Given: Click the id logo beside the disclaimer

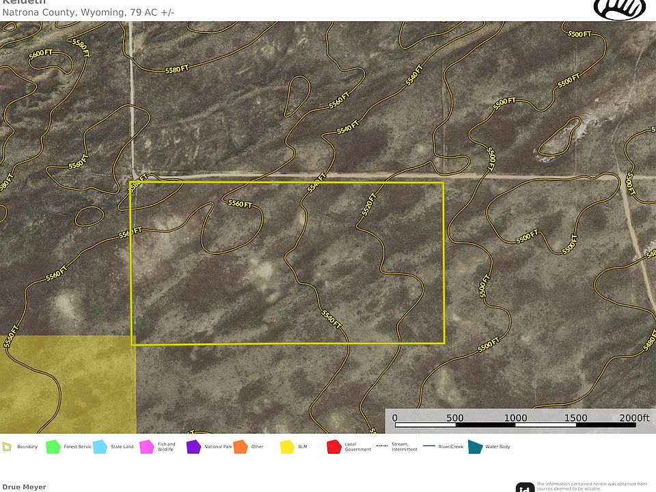Looking at the screenshot, I should [525, 487].
